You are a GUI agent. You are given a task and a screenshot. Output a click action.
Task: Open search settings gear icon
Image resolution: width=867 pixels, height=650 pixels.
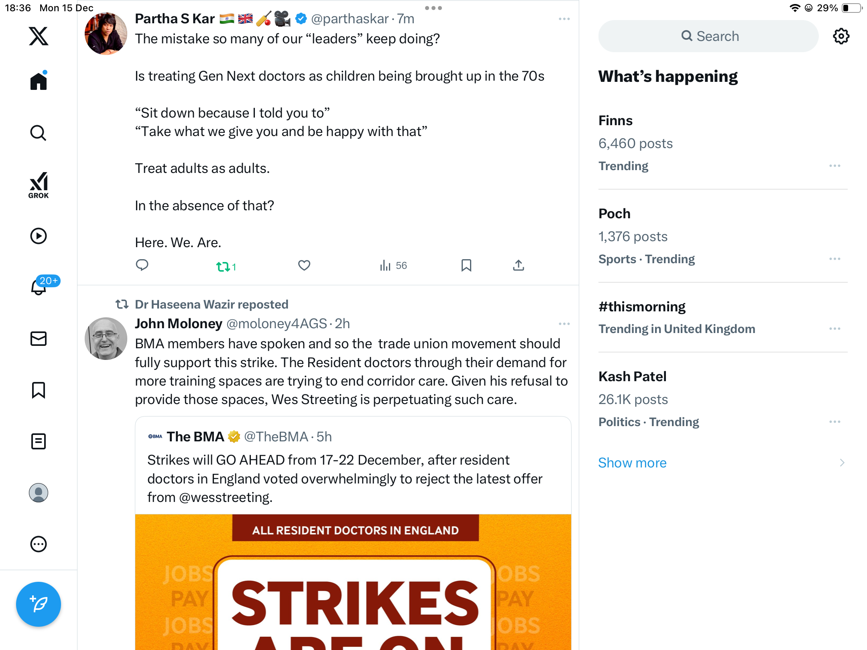841,36
